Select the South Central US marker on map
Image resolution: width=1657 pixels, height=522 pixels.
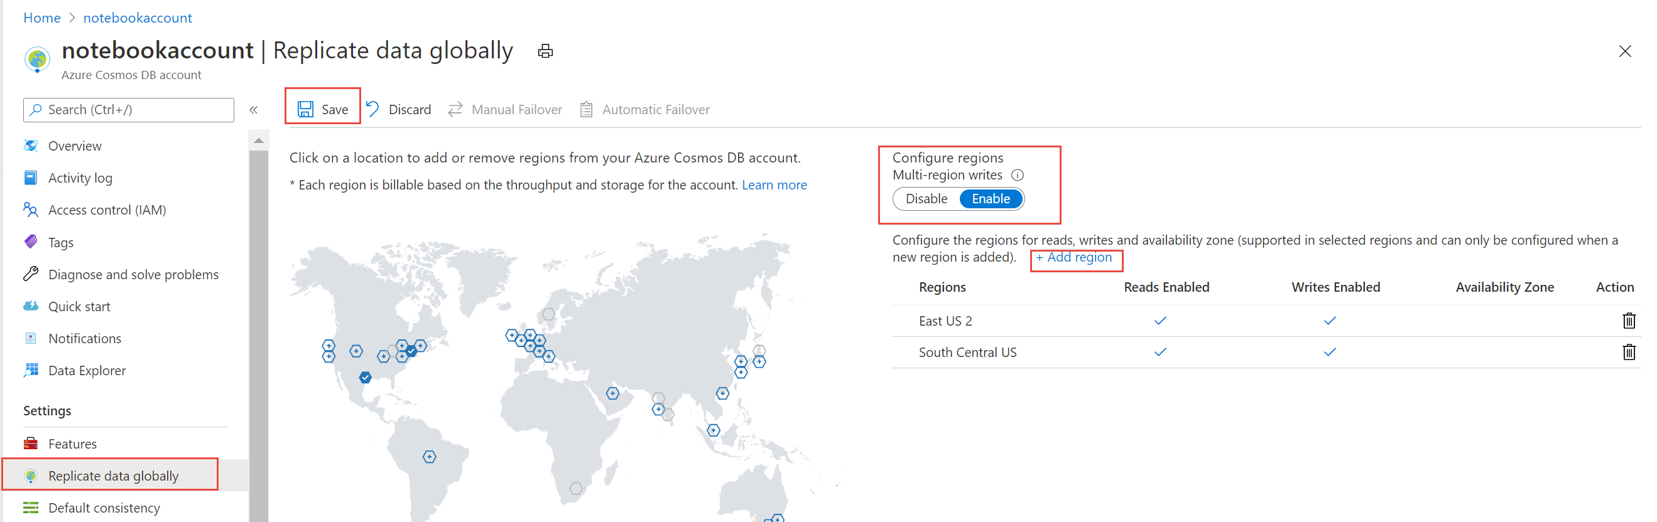[366, 377]
